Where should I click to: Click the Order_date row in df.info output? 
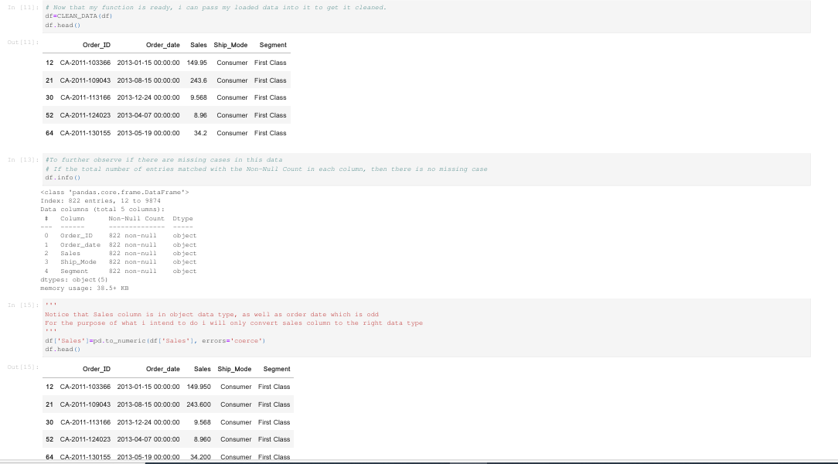pyautogui.click(x=121, y=245)
